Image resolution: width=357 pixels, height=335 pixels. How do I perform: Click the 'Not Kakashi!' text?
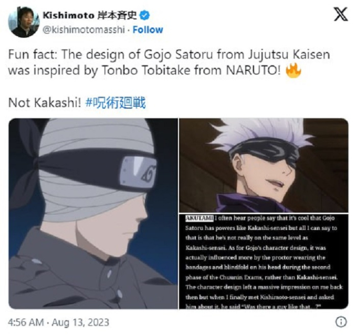[45, 103]
